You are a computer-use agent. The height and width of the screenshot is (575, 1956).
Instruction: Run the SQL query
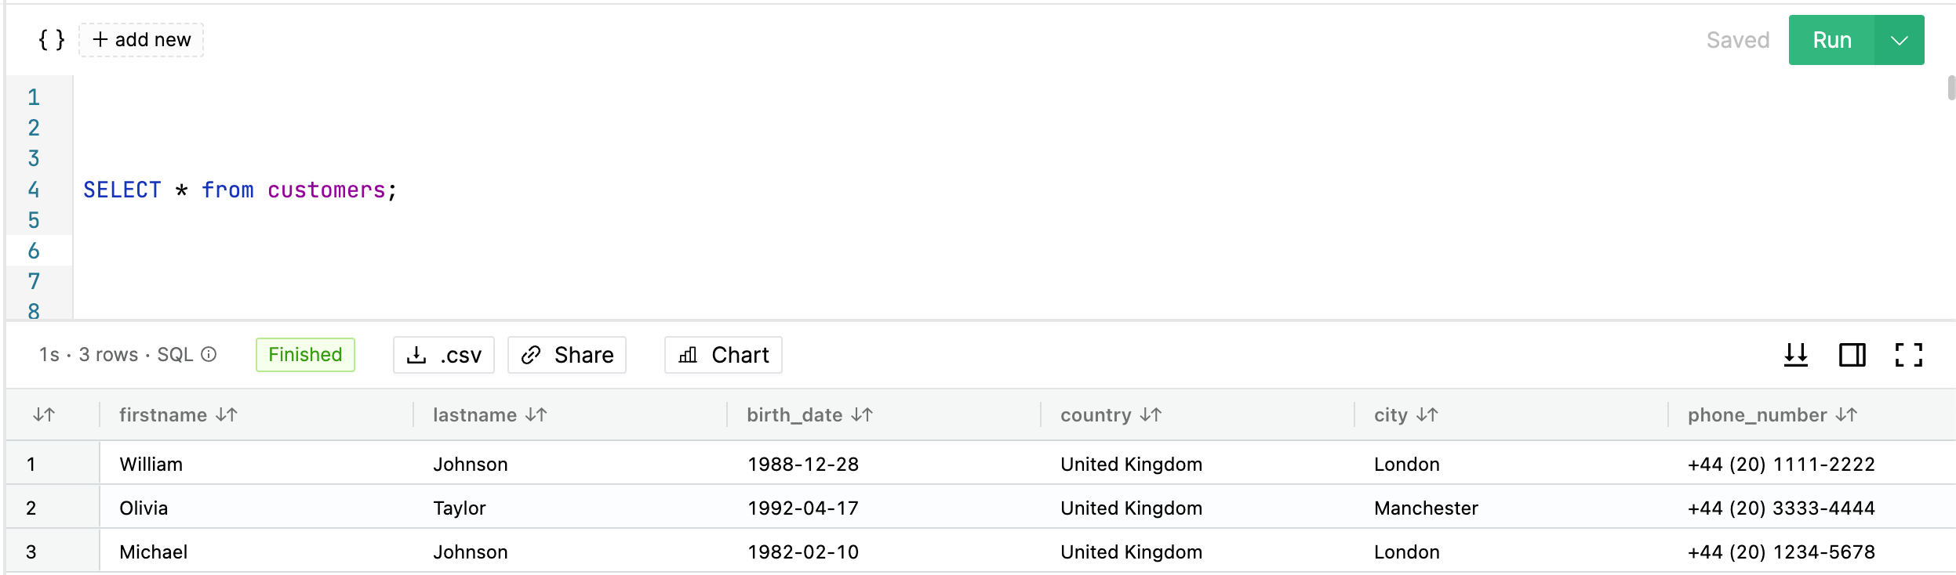point(1832,40)
